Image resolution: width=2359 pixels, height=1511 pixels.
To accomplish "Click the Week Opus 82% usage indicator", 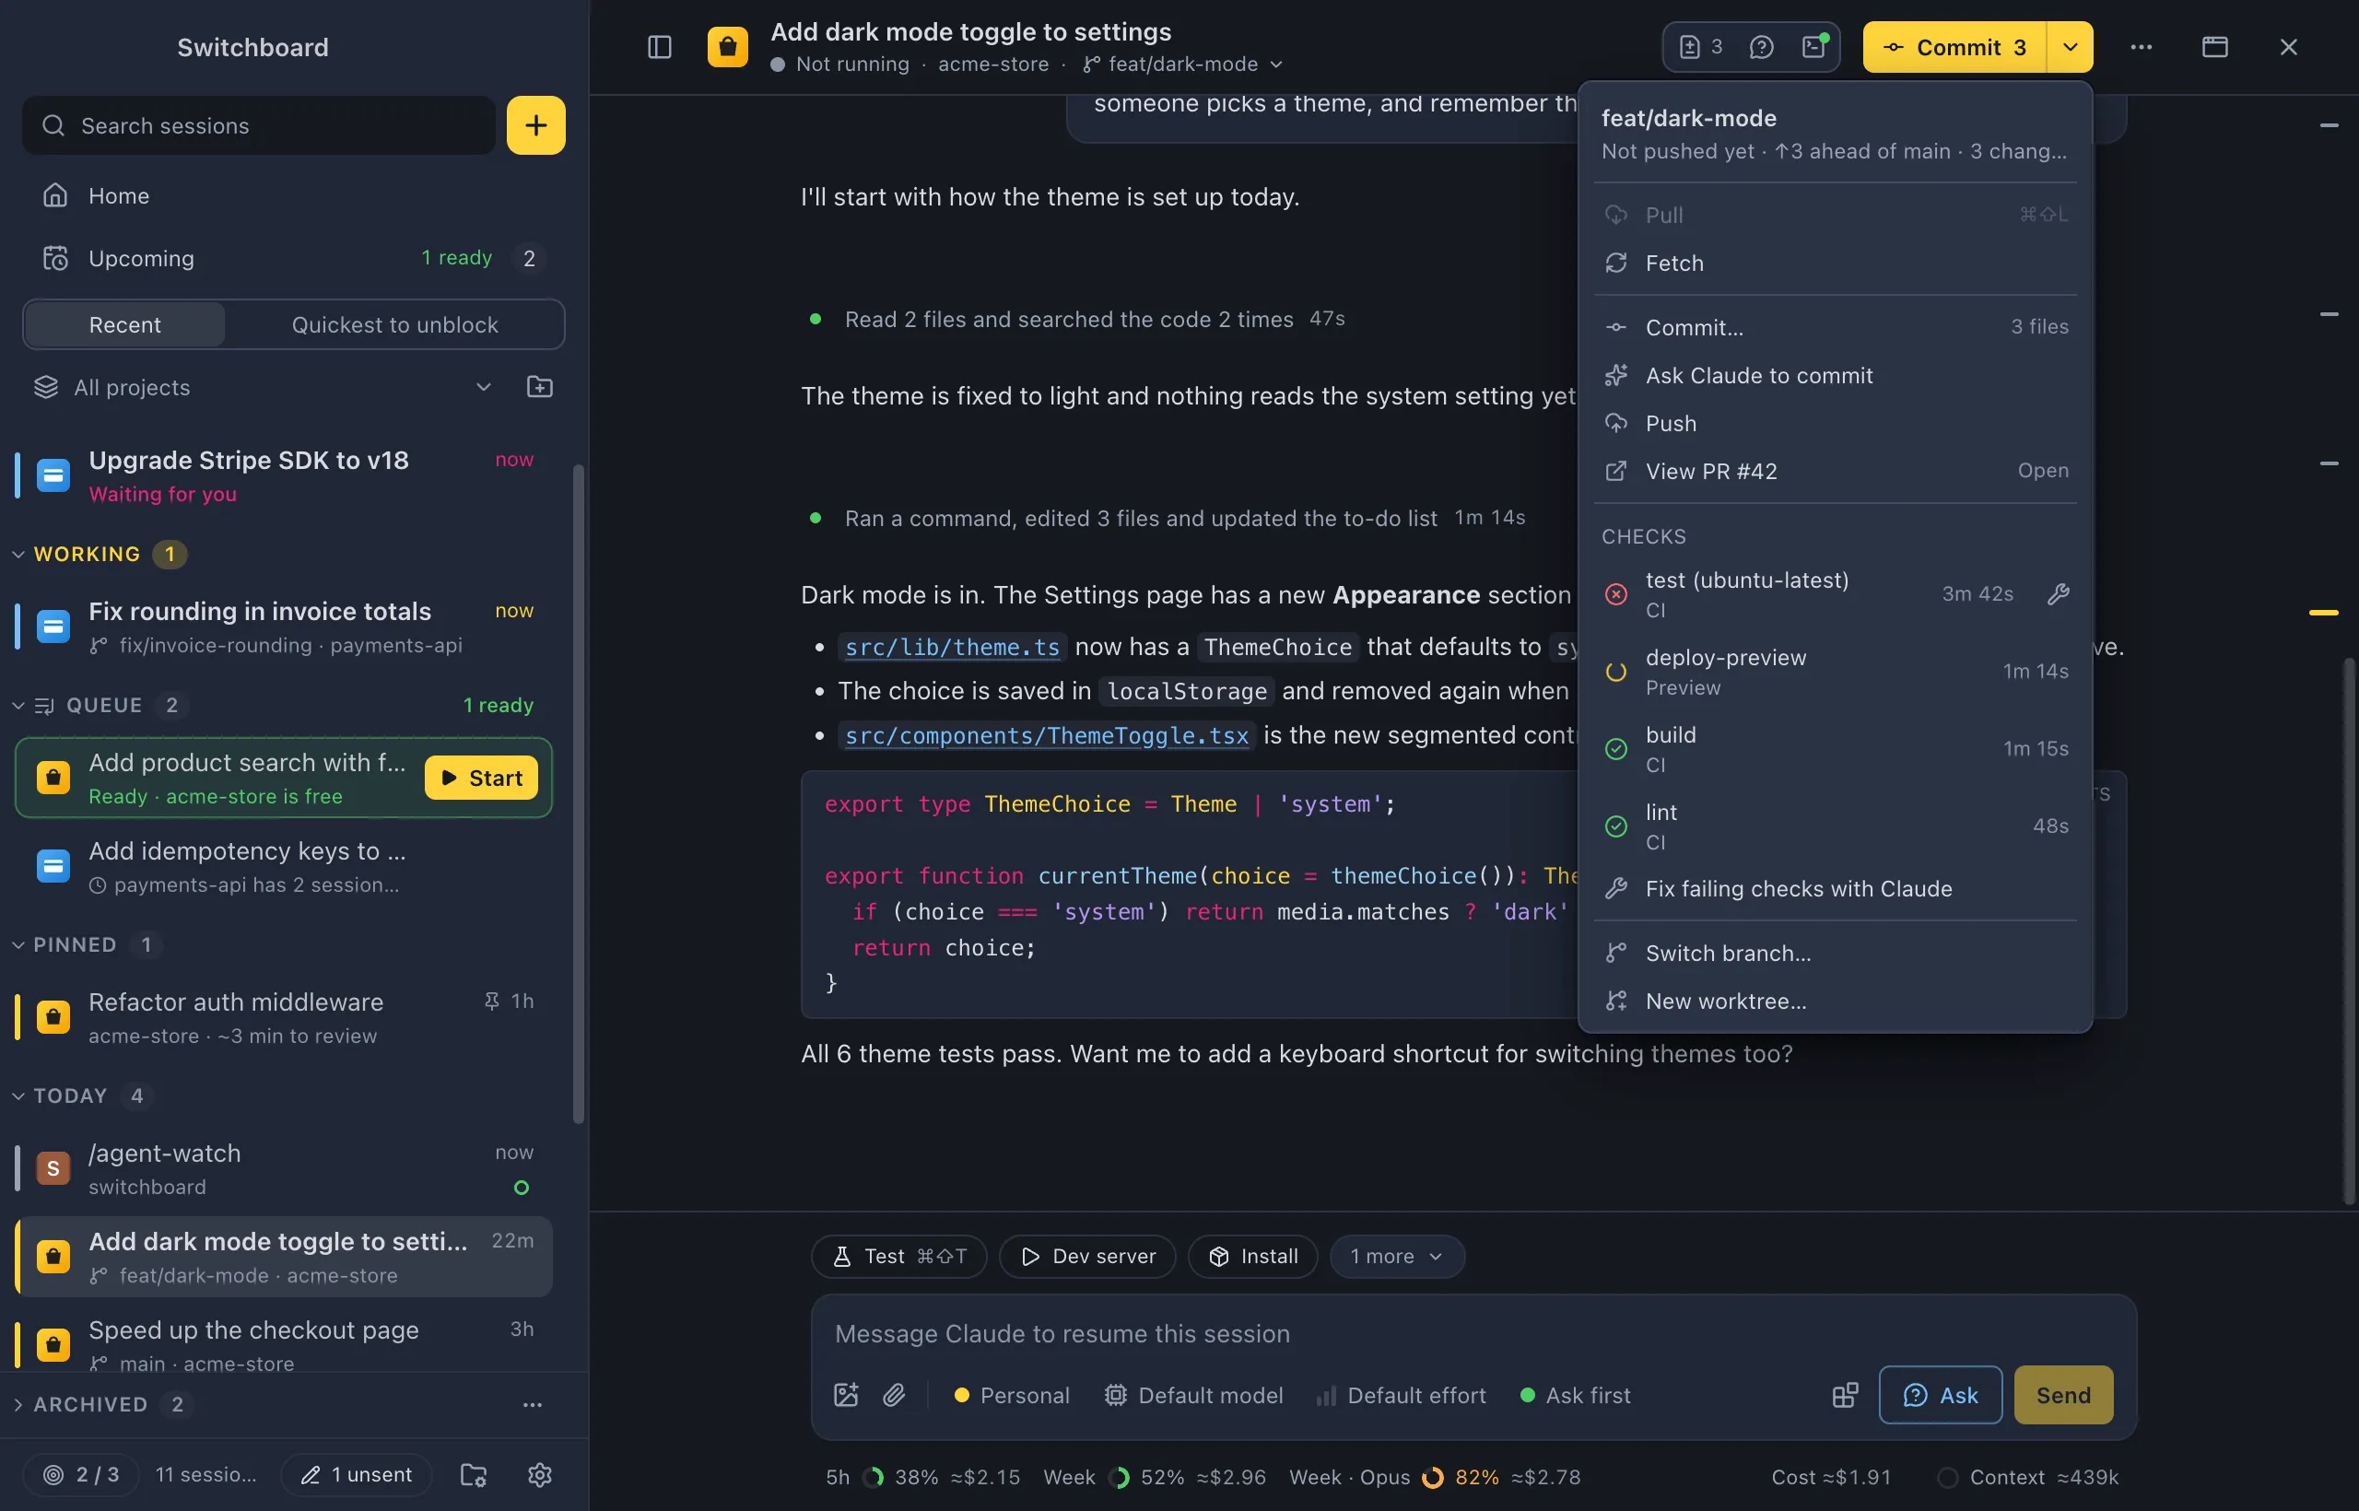I will point(1435,1477).
